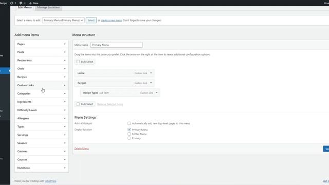Expand the Ingredients panel

pos(42,102)
